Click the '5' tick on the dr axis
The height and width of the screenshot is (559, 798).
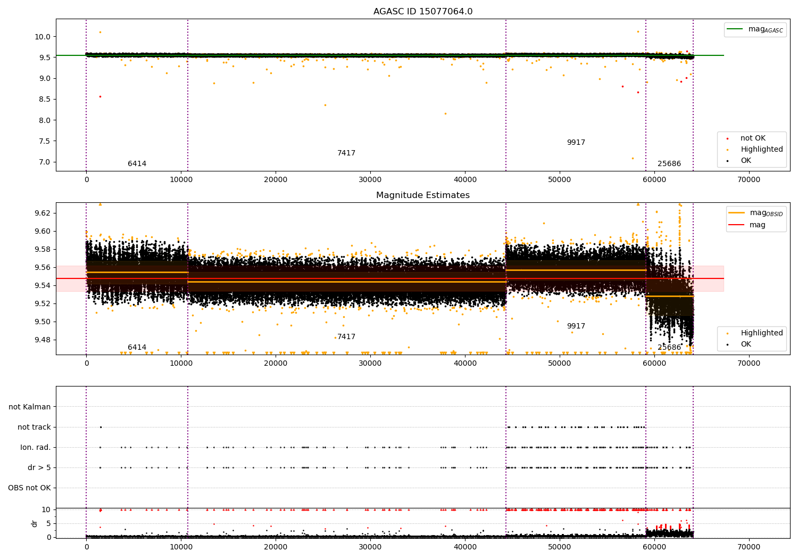pos(49,524)
